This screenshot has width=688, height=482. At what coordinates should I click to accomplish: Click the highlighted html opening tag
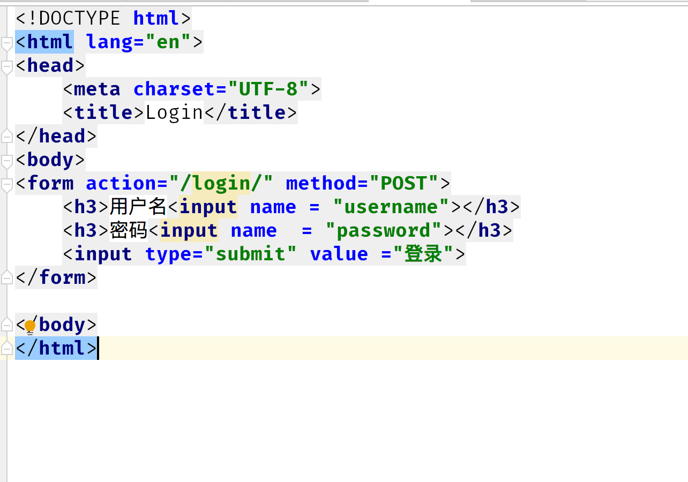44,42
